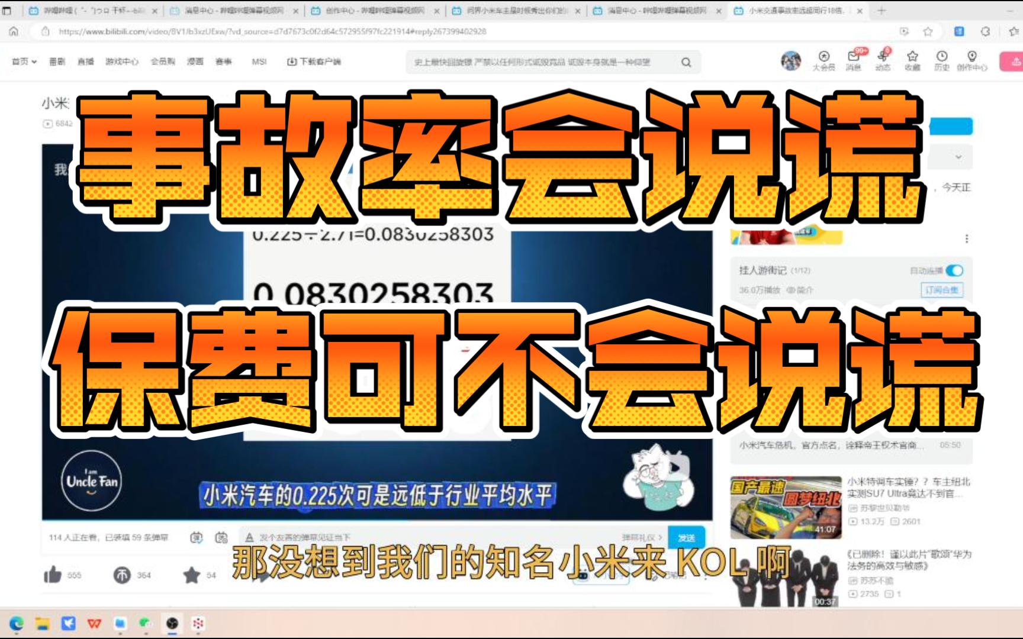Open 苏苏不脆 uploader link

coord(870,580)
